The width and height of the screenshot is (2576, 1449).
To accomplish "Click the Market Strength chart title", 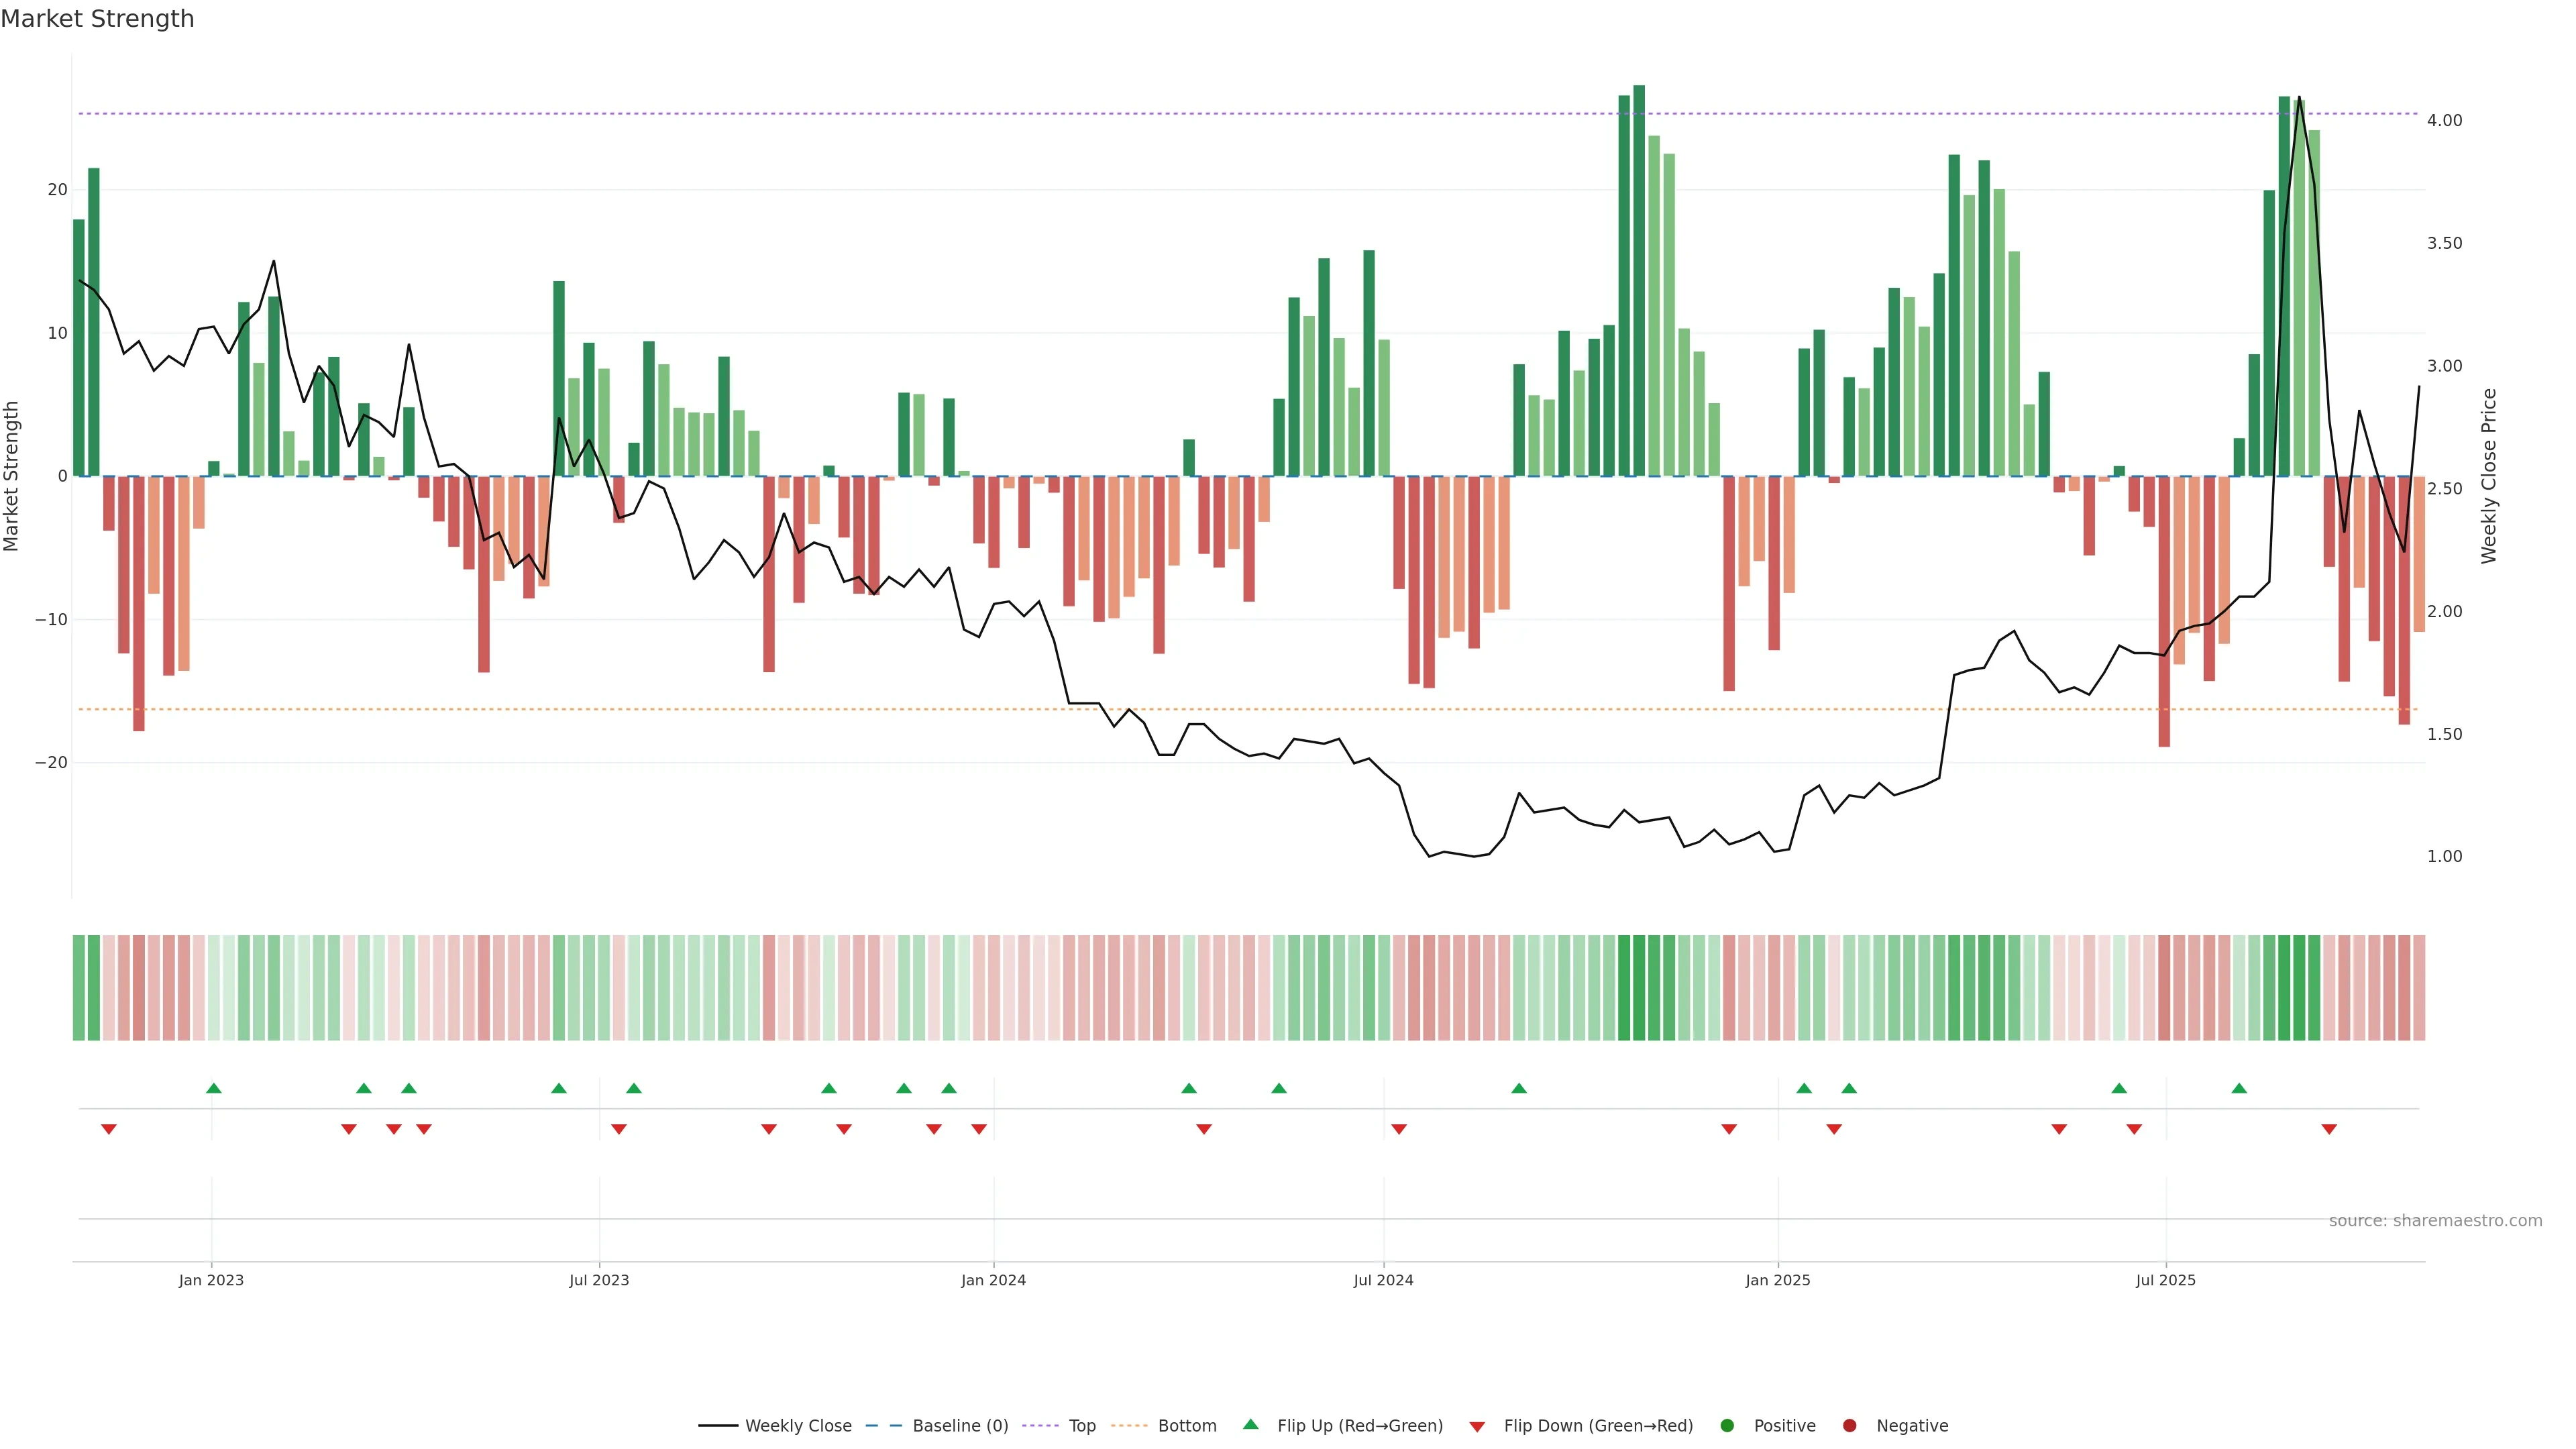I will (97, 19).
